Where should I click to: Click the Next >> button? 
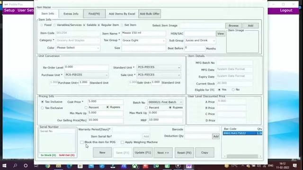(x=163, y=153)
